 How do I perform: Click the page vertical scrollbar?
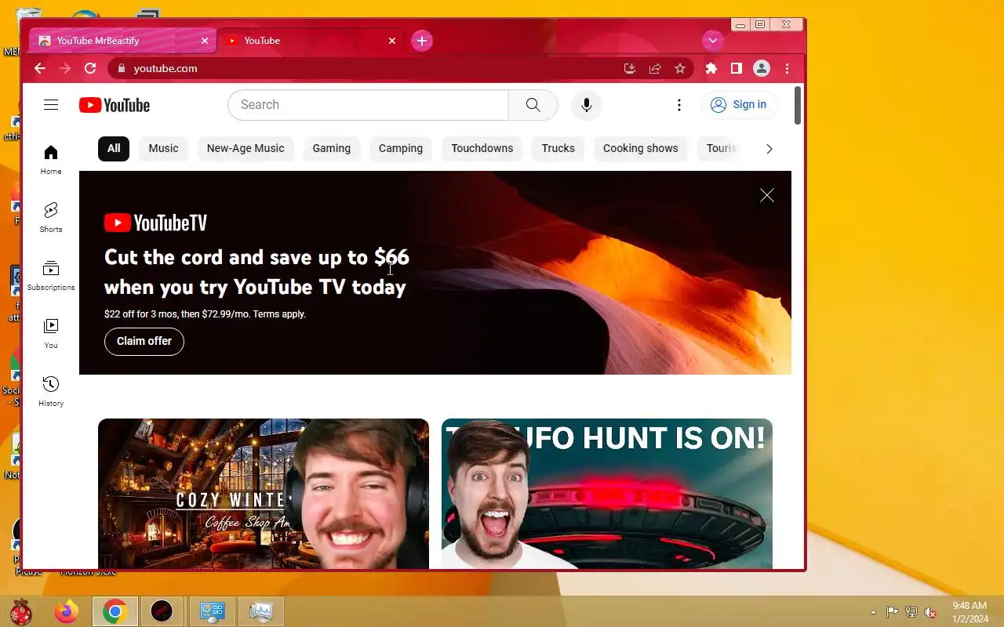[798, 105]
